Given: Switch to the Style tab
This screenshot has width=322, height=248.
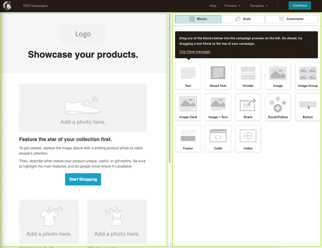Looking at the screenshot, I should pyautogui.click(x=243, y=19).
